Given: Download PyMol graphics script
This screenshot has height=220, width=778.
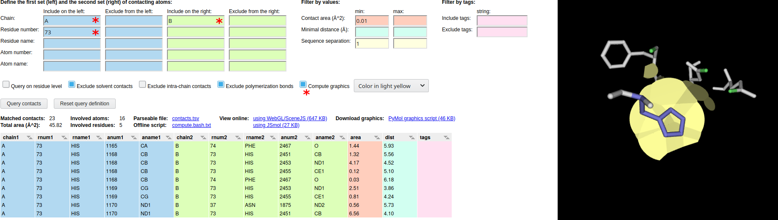Looking at the screenshot, I should pos(422,118).
